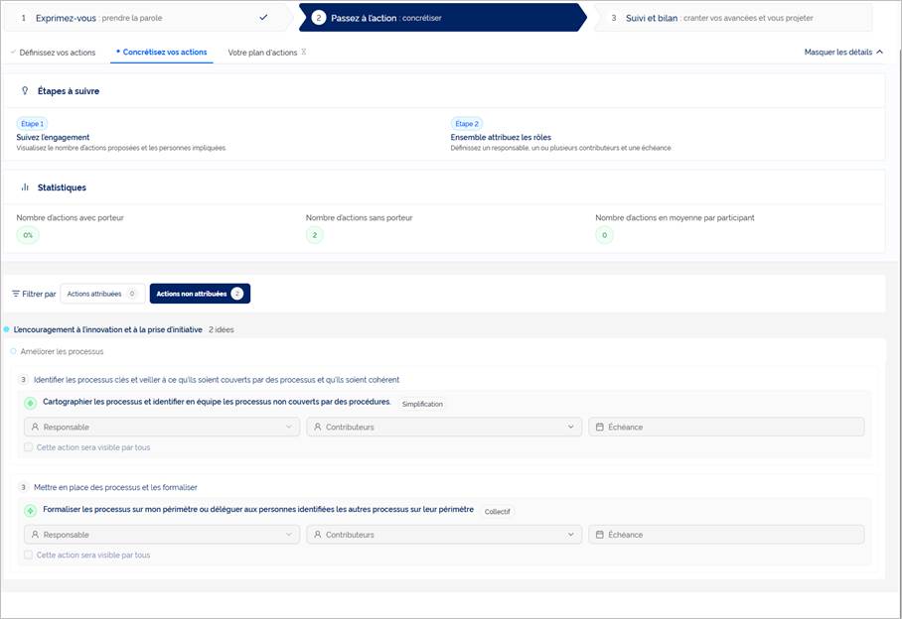Set Échéance date for Cartographier action
902x619 pixels.
(x=726, y=428)
